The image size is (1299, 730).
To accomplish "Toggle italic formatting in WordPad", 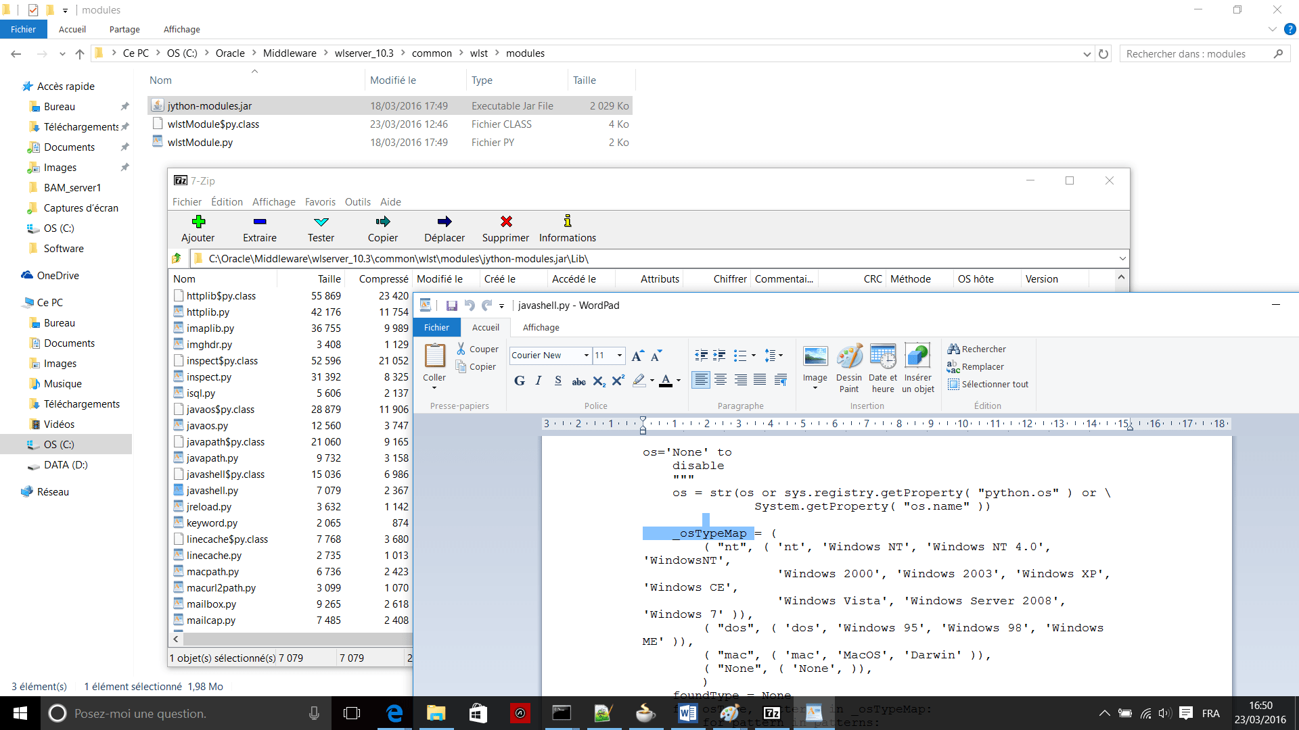I will pyautogui.click(x=539, y=381).
